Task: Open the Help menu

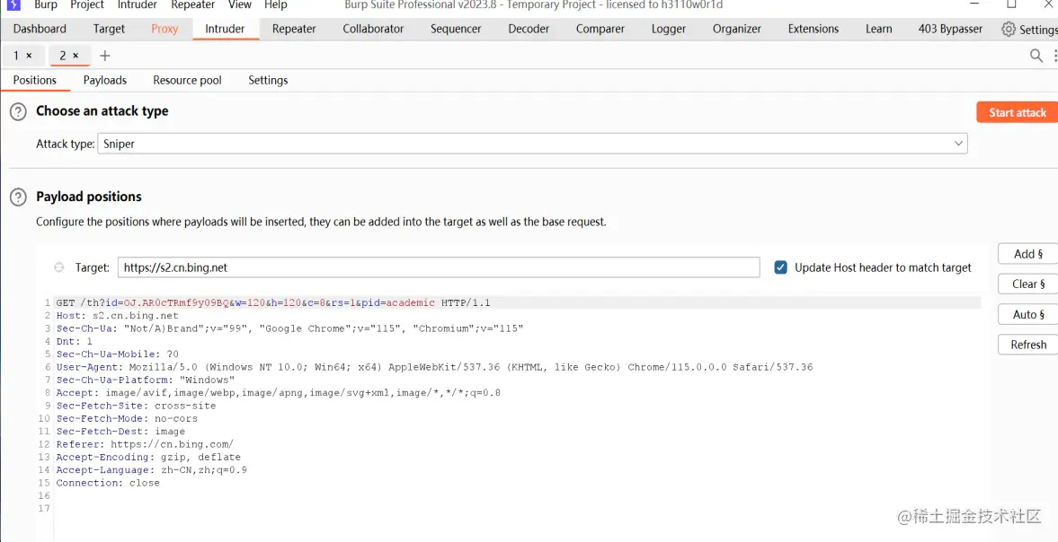Action: point(275,4)
